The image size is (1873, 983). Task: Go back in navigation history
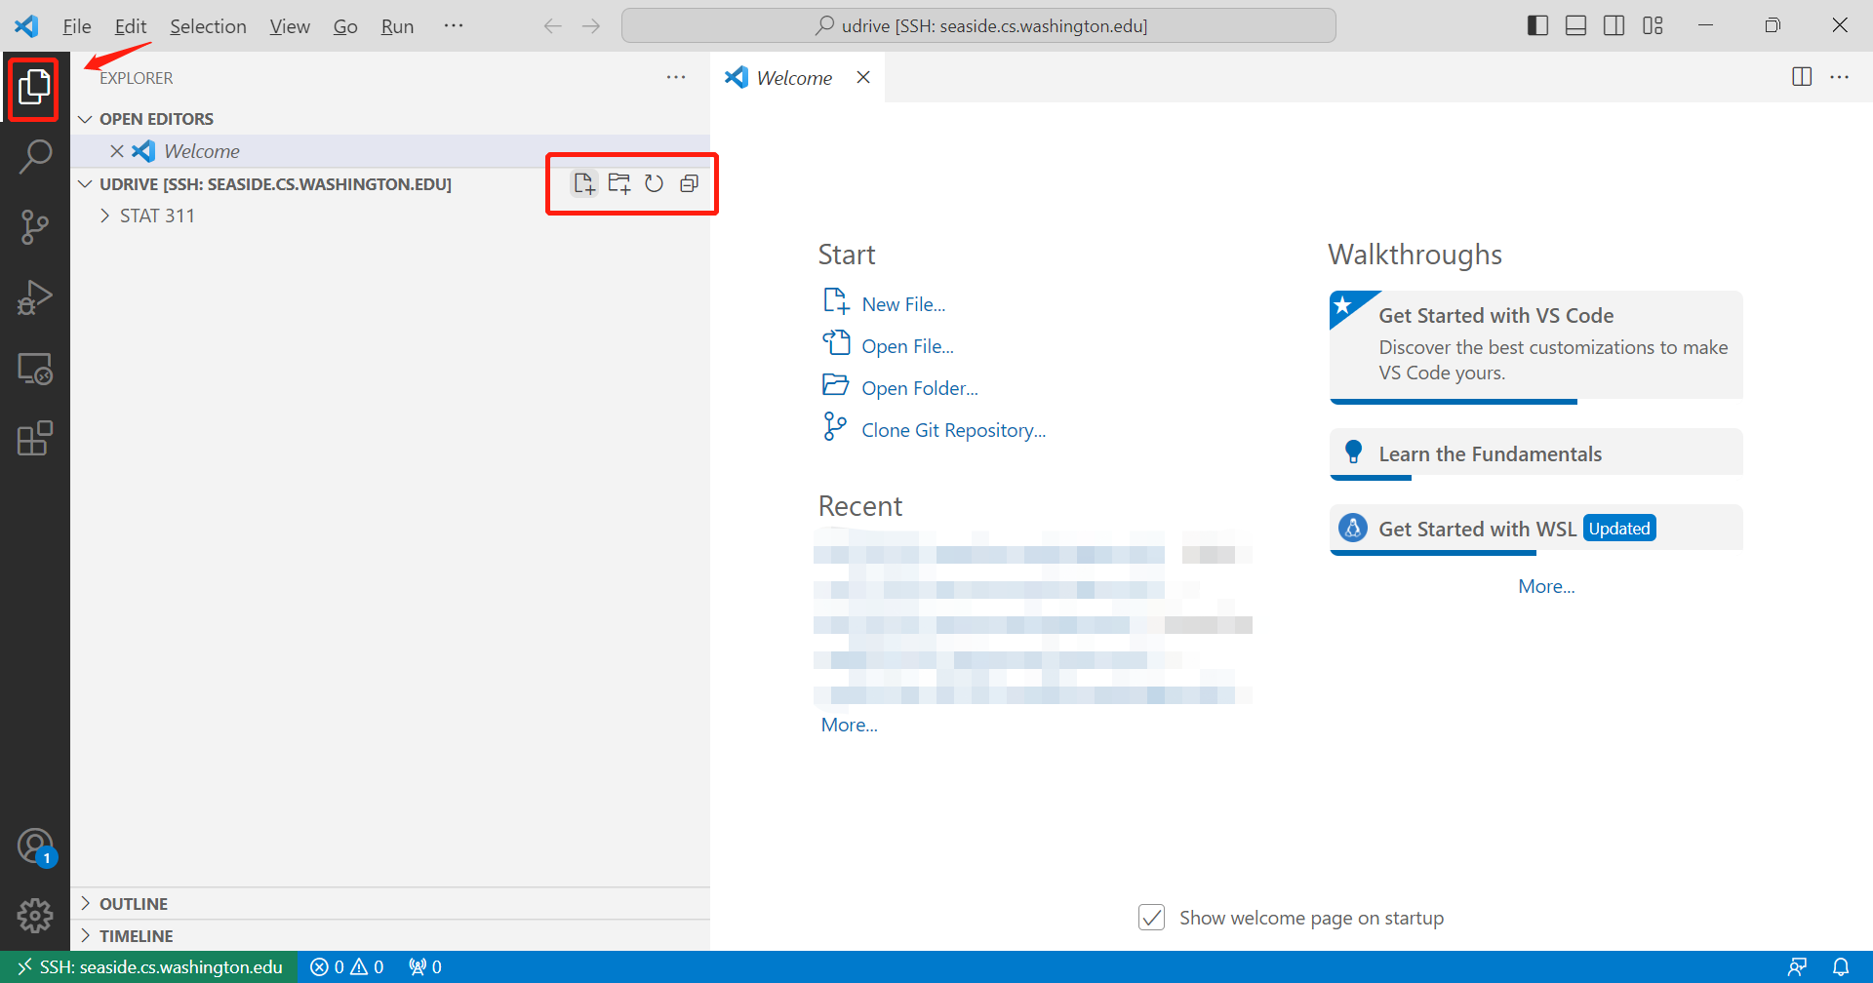552,25
